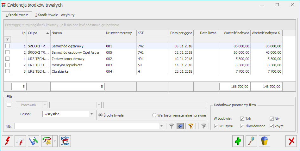Sort by the Data likwid. column header
The height and width of the screenshot is (151, 300).
(206, 33)
